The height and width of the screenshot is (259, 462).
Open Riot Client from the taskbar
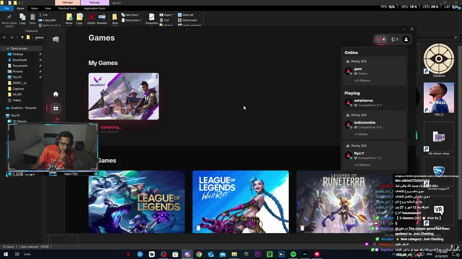(x=317, y=254)
